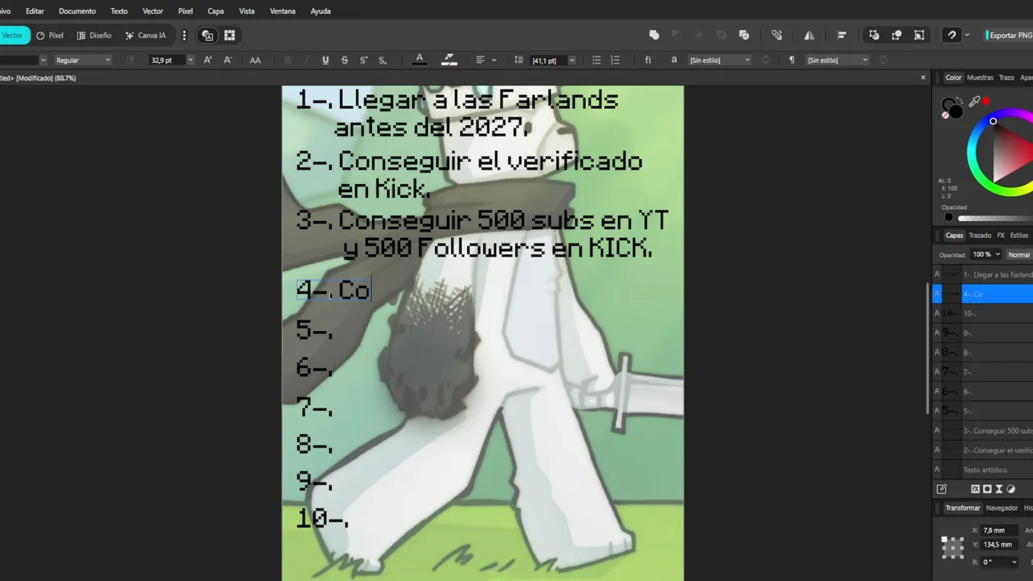The image size is (1033, 581).
Task: Decrease font size with the A- icon
Action: [228, 61]
